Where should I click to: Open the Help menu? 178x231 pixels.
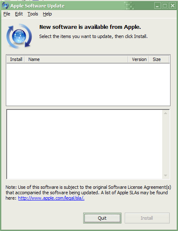pyautogui.click(x=47, y=14)
